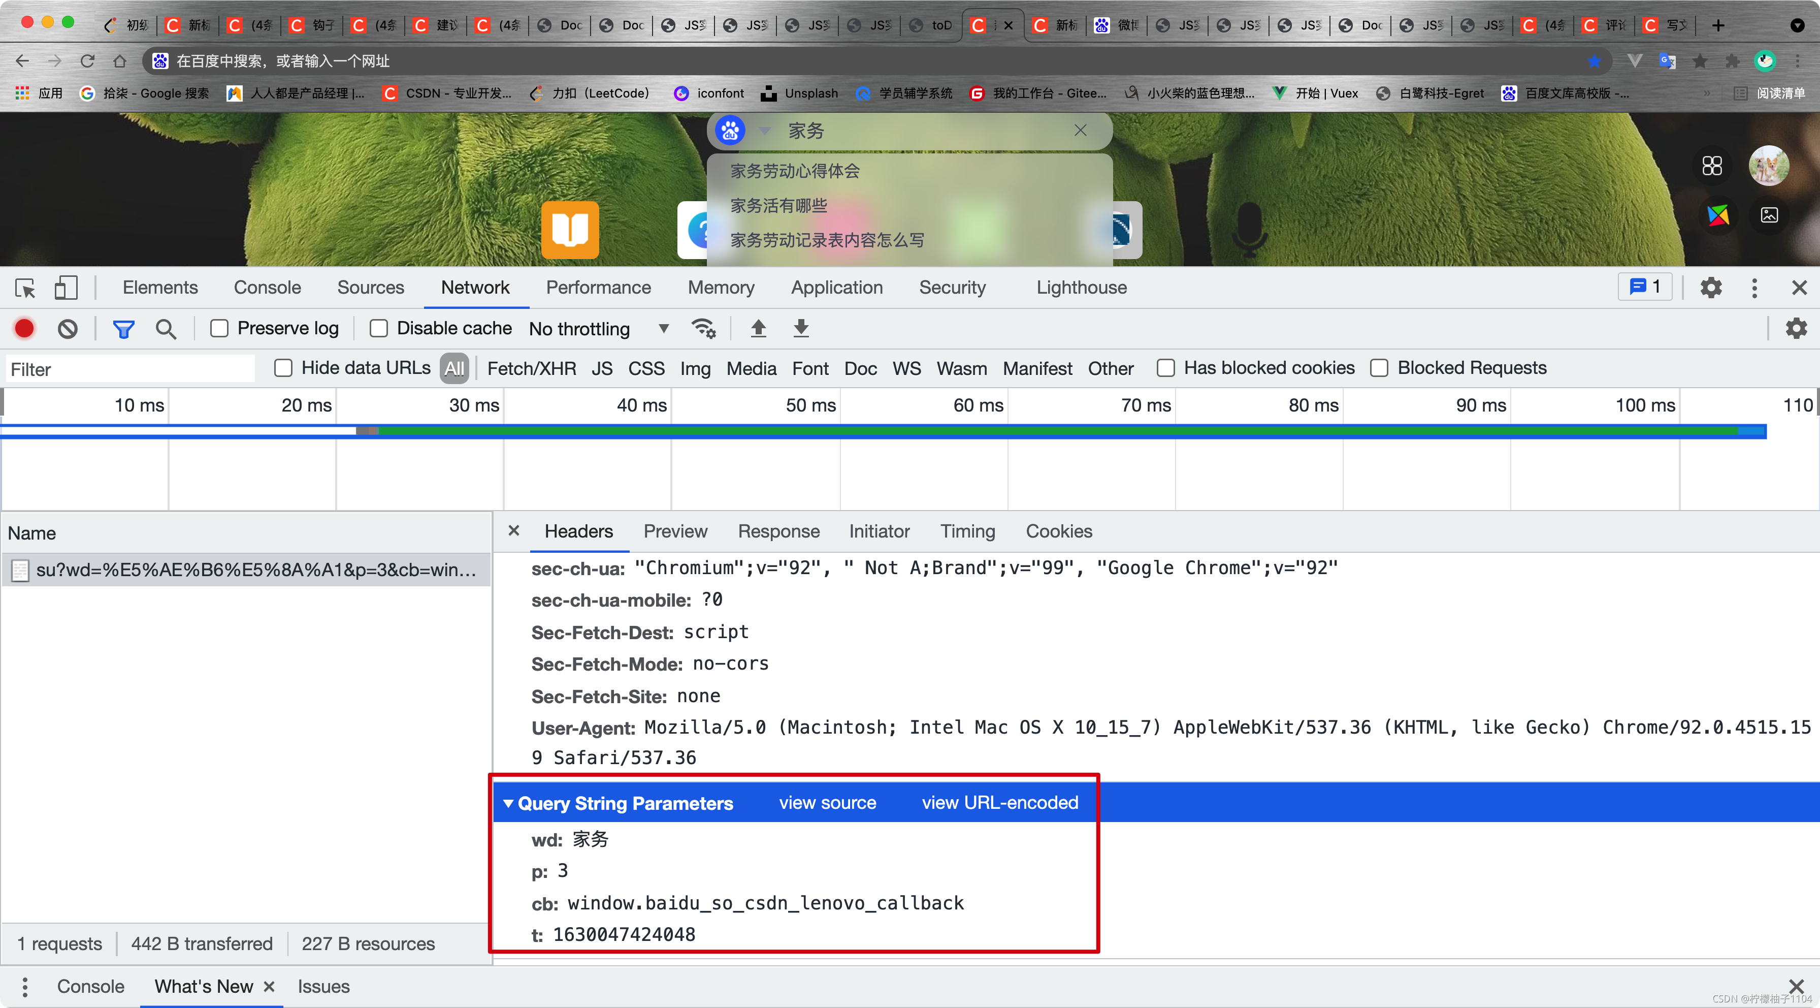Image resolution: width=1820 pixels, height=1008 pixels.
Task: Check the Disable cache checkbox
Action: 379,328
